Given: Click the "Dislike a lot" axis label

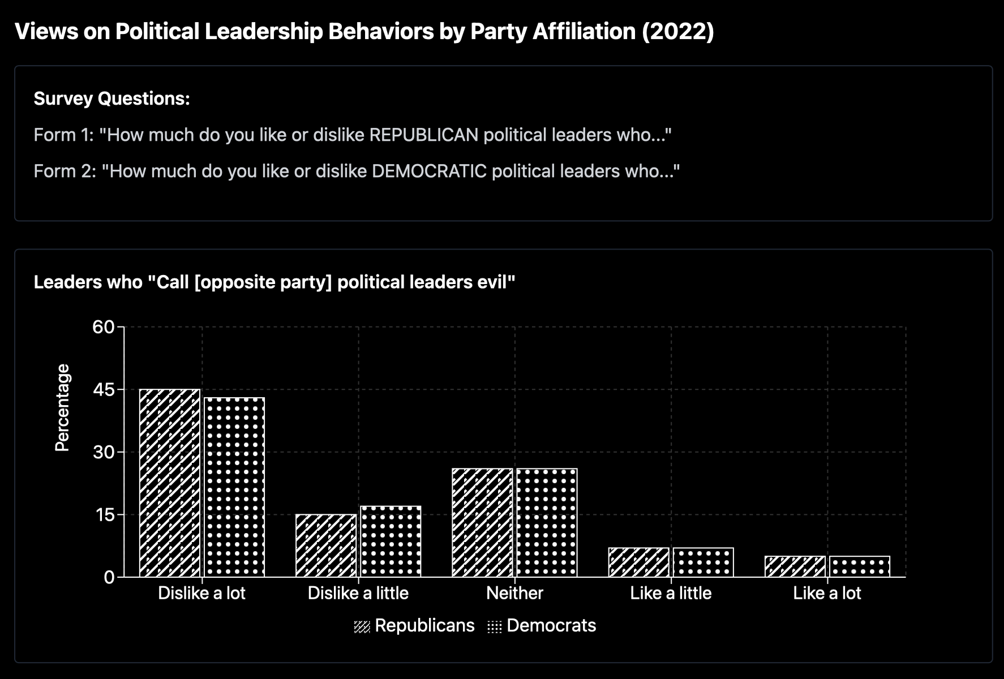Looking at the screenshot, I should point(201,593).
